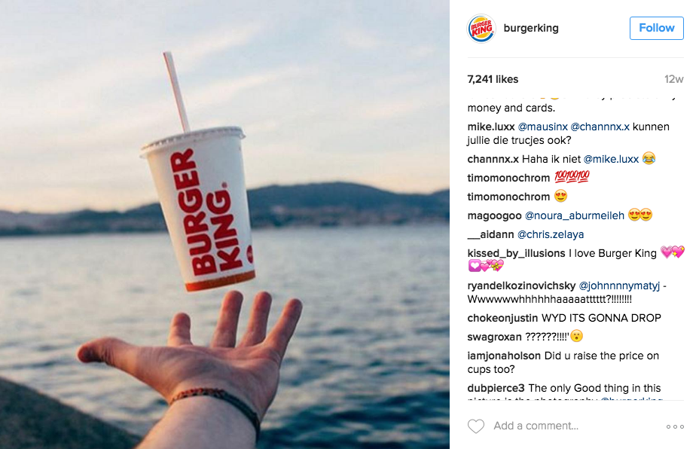
Task: Open the first timomonochrom commenter profile
Action: (508, 178)
